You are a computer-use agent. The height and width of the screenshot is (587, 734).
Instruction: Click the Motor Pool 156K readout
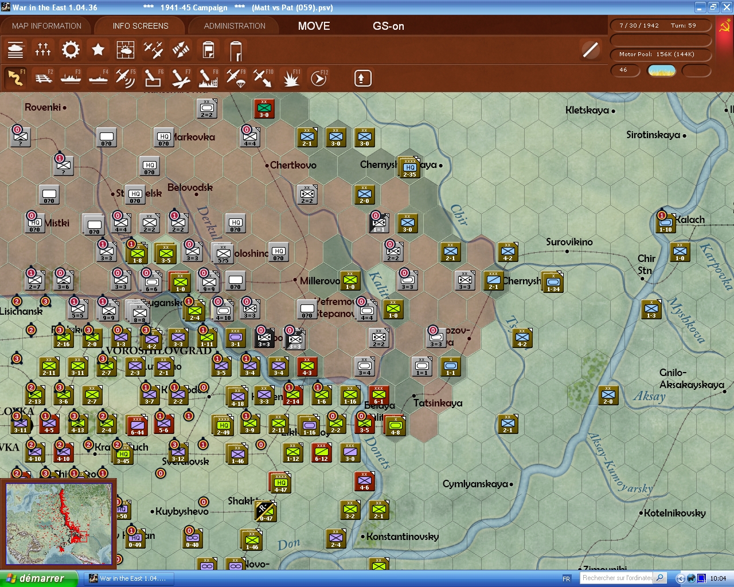[660, 54]
